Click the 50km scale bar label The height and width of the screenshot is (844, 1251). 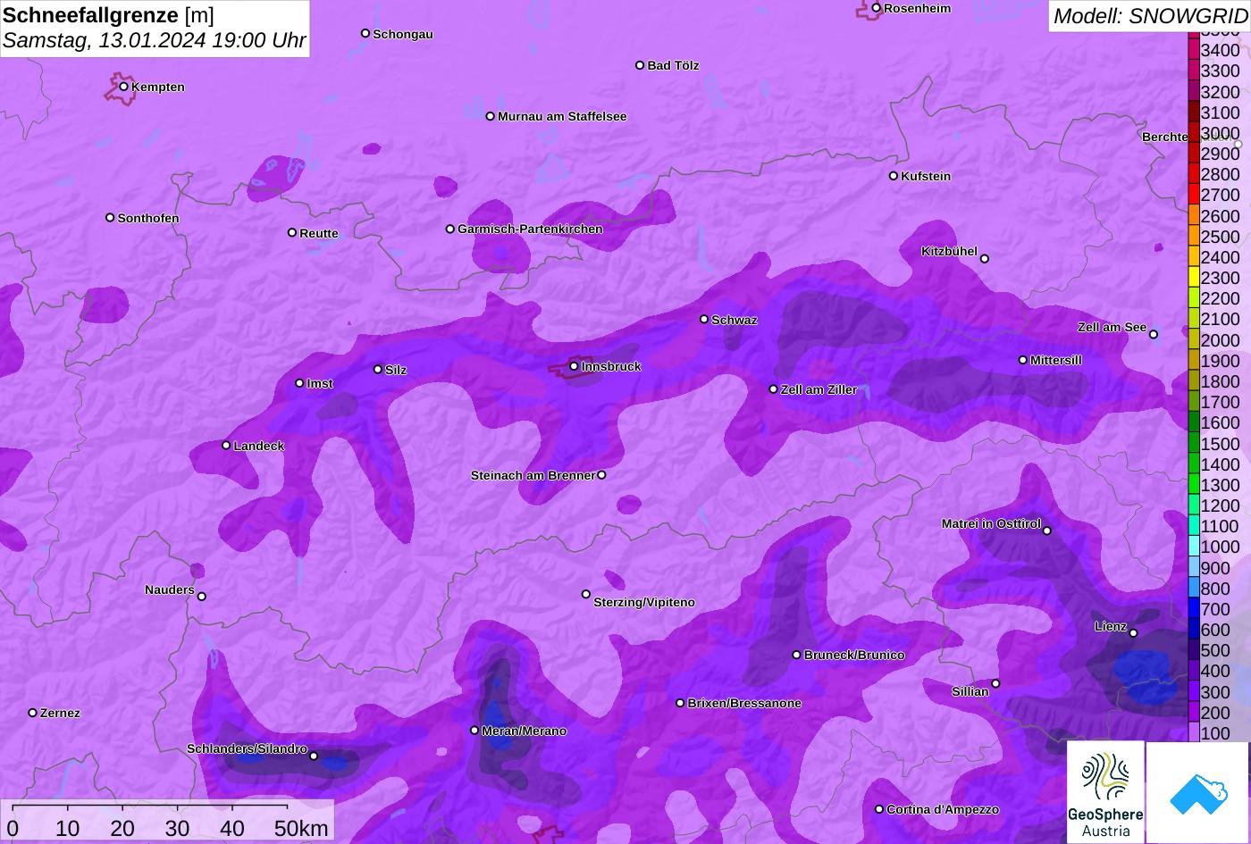point(301,828)
